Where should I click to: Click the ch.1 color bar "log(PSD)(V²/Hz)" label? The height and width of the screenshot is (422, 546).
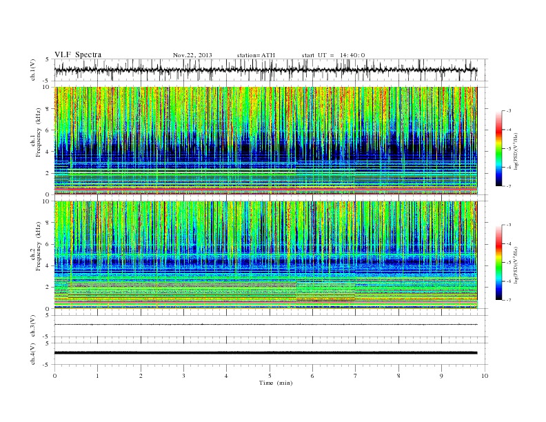coord(517,152)
